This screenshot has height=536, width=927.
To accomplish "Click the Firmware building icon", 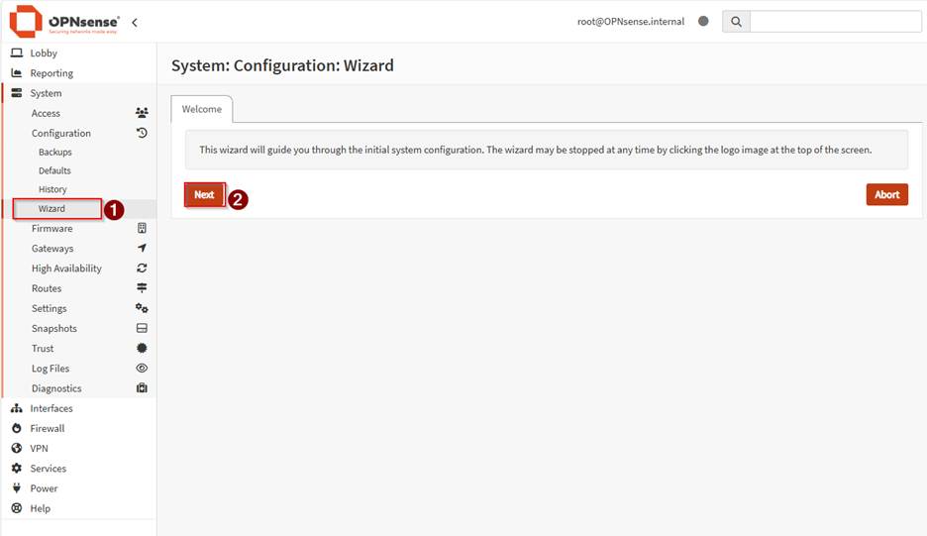I will pos(142,228).
